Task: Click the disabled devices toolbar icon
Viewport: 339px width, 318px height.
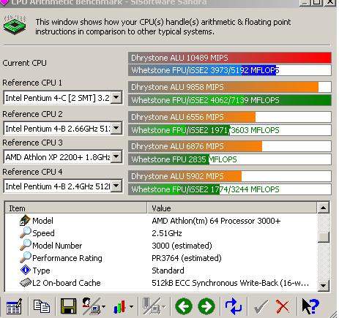Action: coord(151,306)
